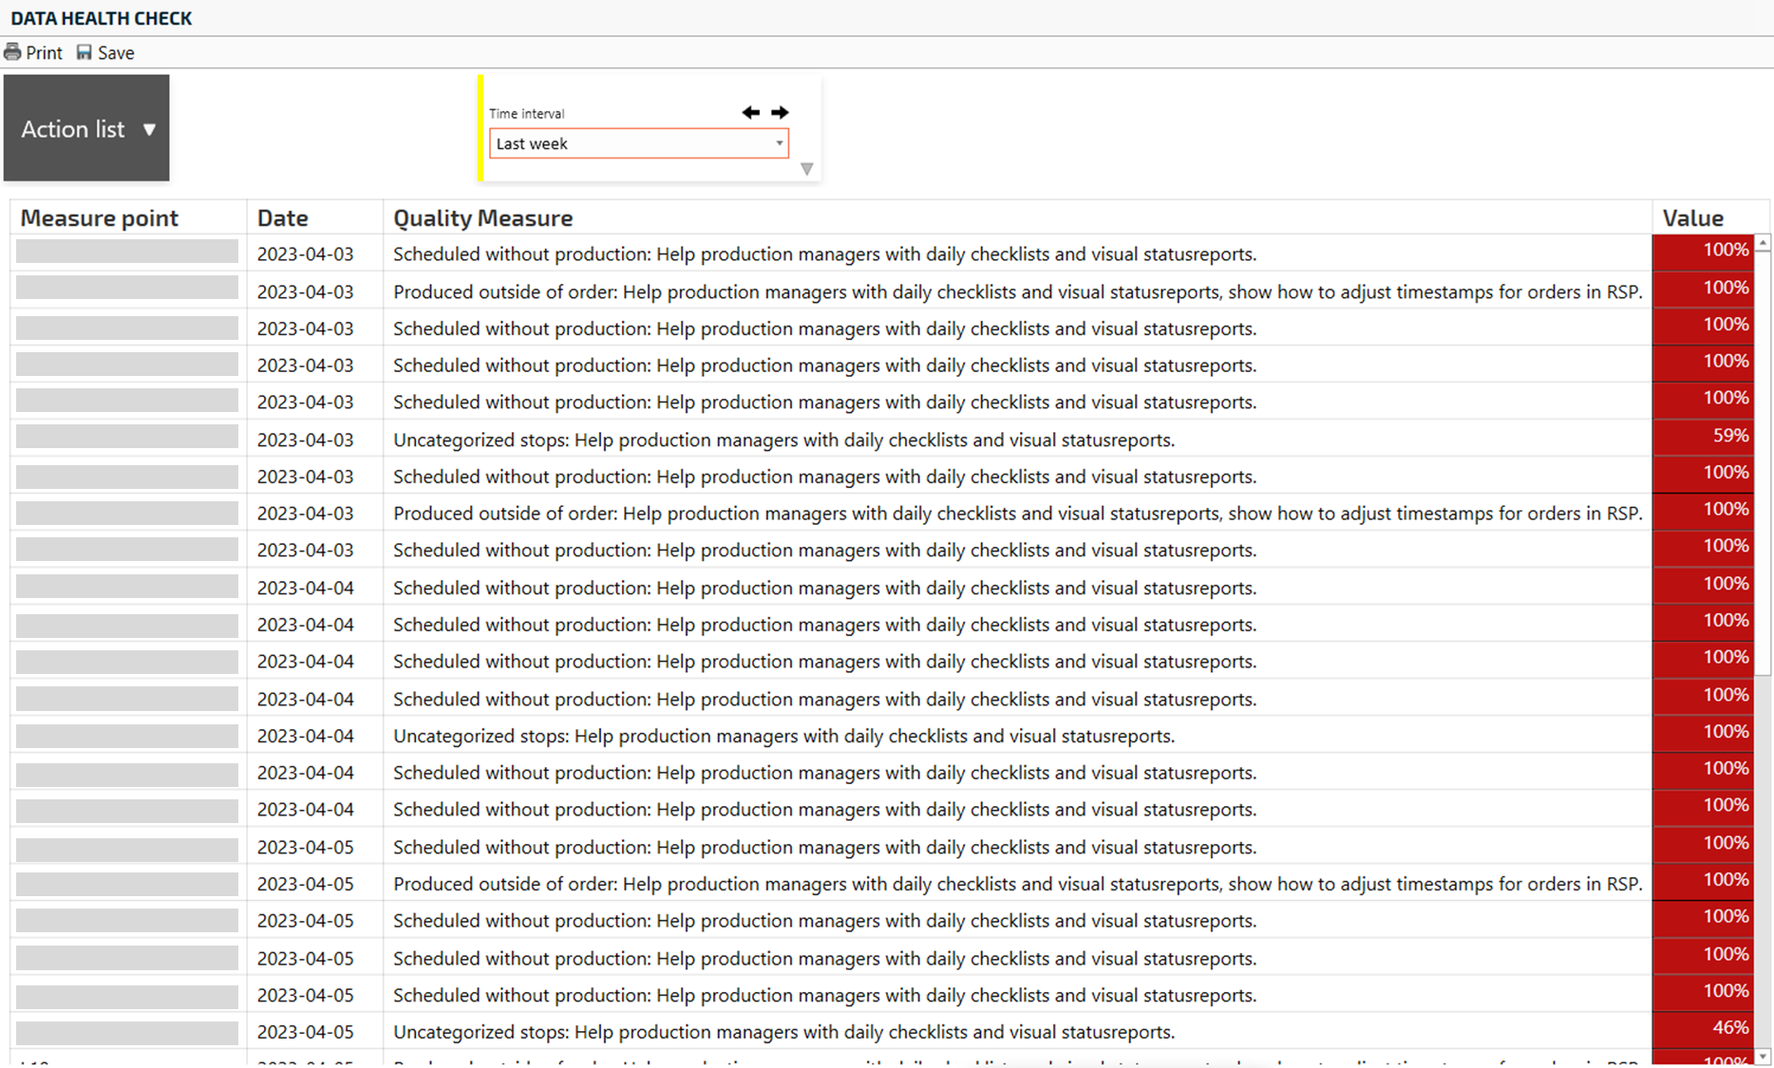The height and width of the screenshot is (1068, 1774).
Task: Click the Save text button
Action: (x=116, y=53)
